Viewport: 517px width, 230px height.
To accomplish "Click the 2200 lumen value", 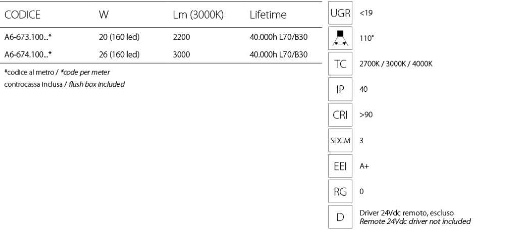I will [x=181, y=37].
